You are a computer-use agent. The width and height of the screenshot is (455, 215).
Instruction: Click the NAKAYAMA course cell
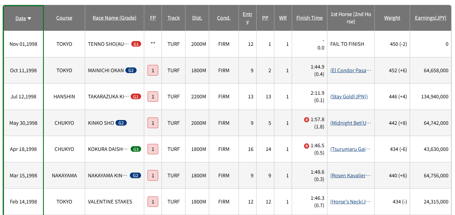[64, 176]
